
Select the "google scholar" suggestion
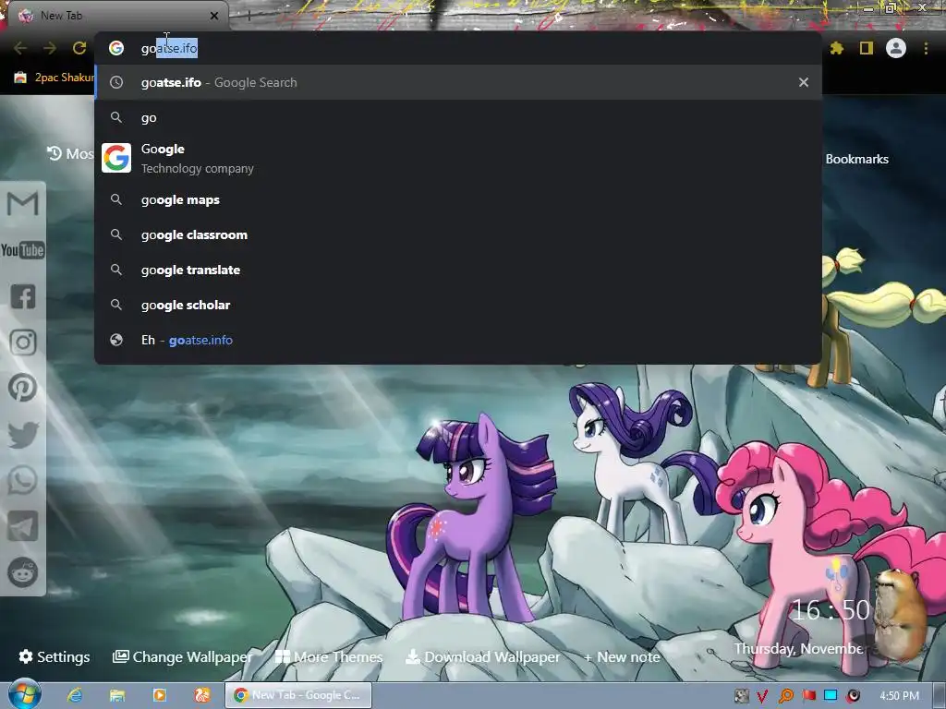(x=458, y=305)
